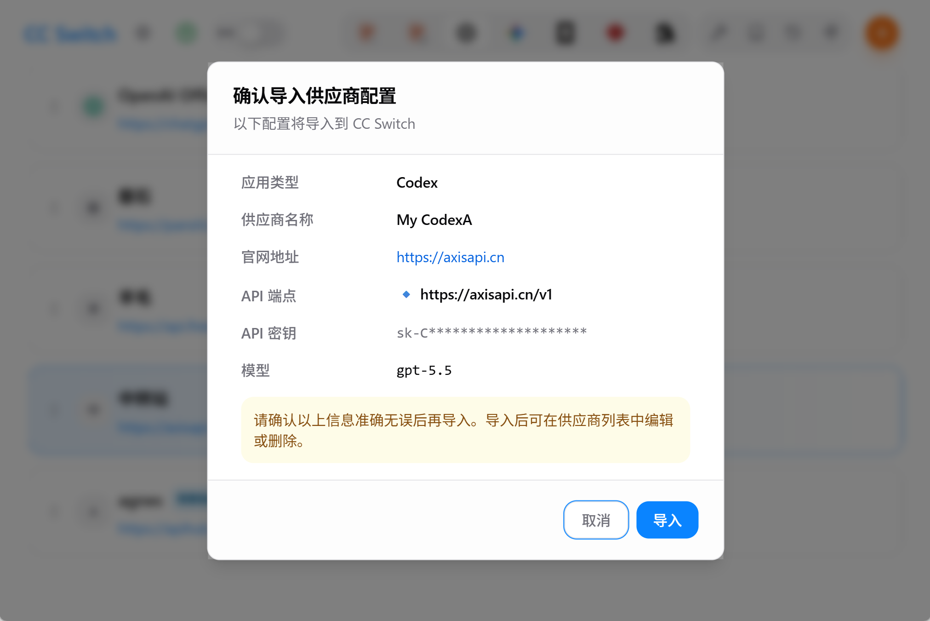Click the blurred CC Switch logo in background

click(70, 34)
